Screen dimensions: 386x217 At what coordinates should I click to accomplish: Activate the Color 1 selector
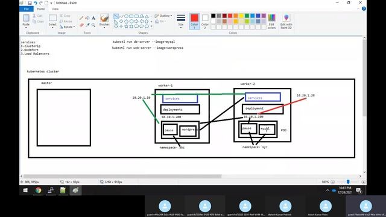pyautogui.click(x=194, y=22)
